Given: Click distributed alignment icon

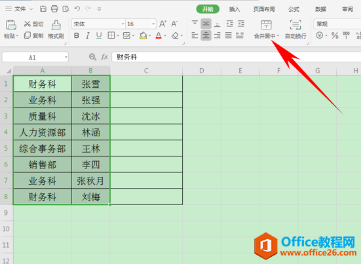Looking at the screenshot, I should pos(240,35).
